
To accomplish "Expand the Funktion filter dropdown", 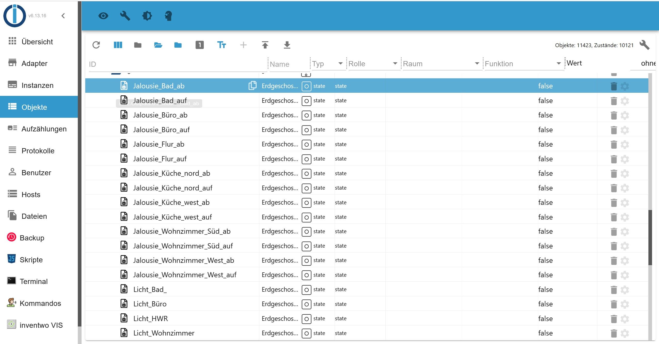I will click(559, 63).
